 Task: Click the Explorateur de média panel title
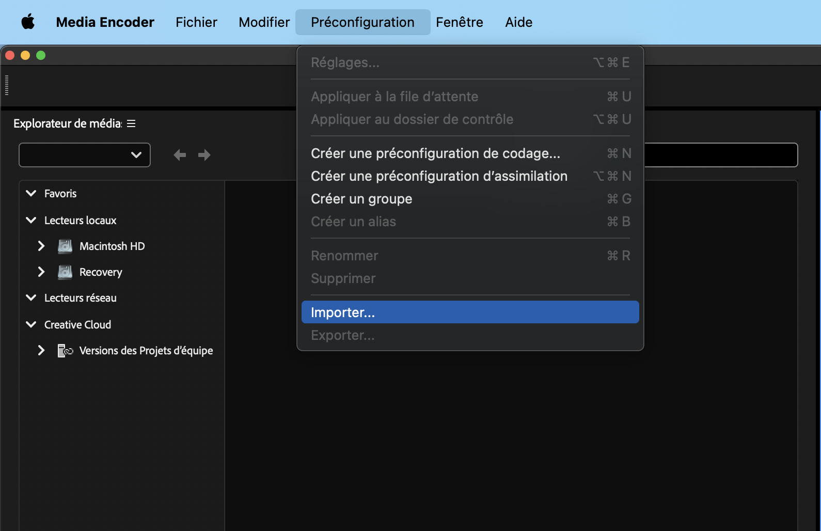[68, 123]
